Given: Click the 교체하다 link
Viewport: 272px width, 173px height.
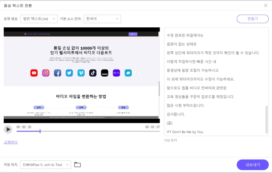Looking at the screenshot, I should [11, 142].
